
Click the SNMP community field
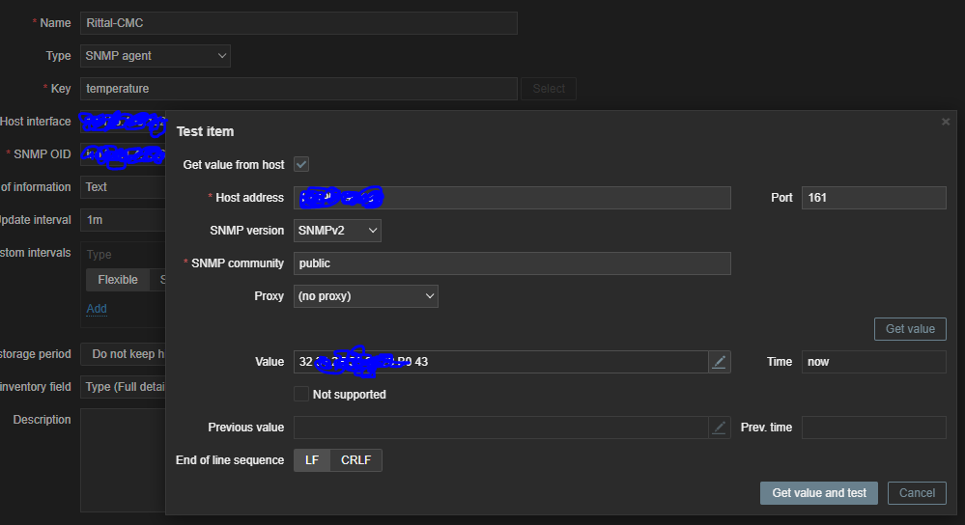(512, 263)
